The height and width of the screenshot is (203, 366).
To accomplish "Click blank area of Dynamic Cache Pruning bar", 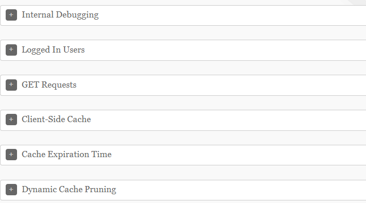I will click(233, 190).
